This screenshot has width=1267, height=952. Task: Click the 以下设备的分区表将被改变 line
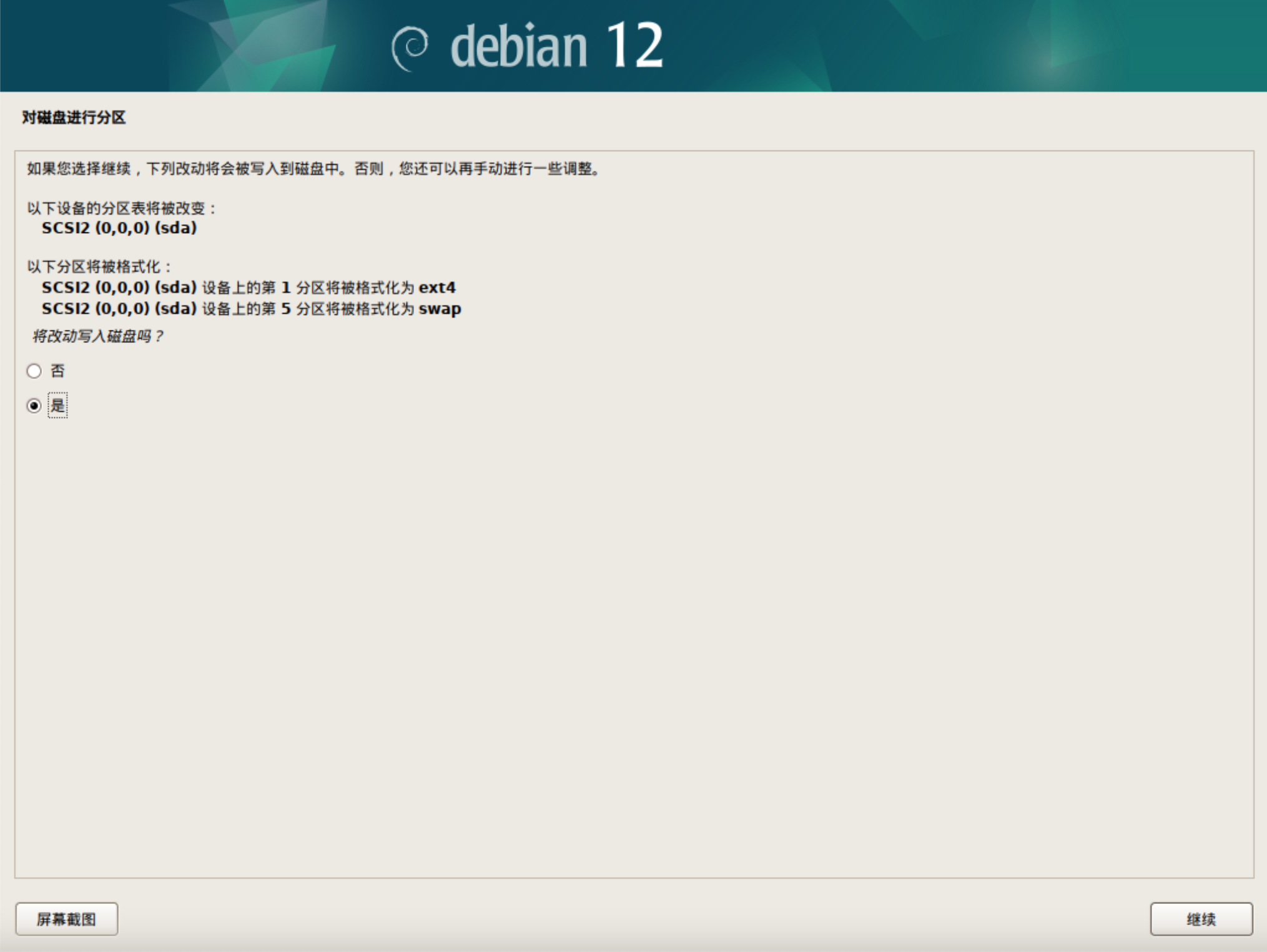click(121, 208)
